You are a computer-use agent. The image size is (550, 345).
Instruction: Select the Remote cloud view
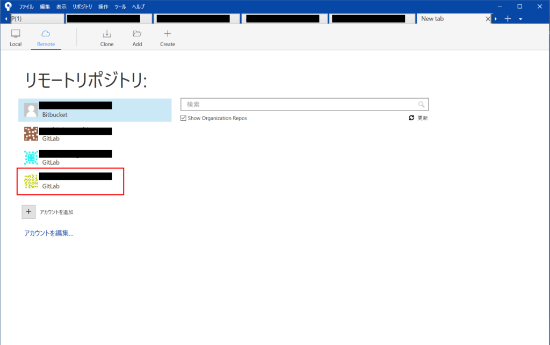click(x=46, y=38)
